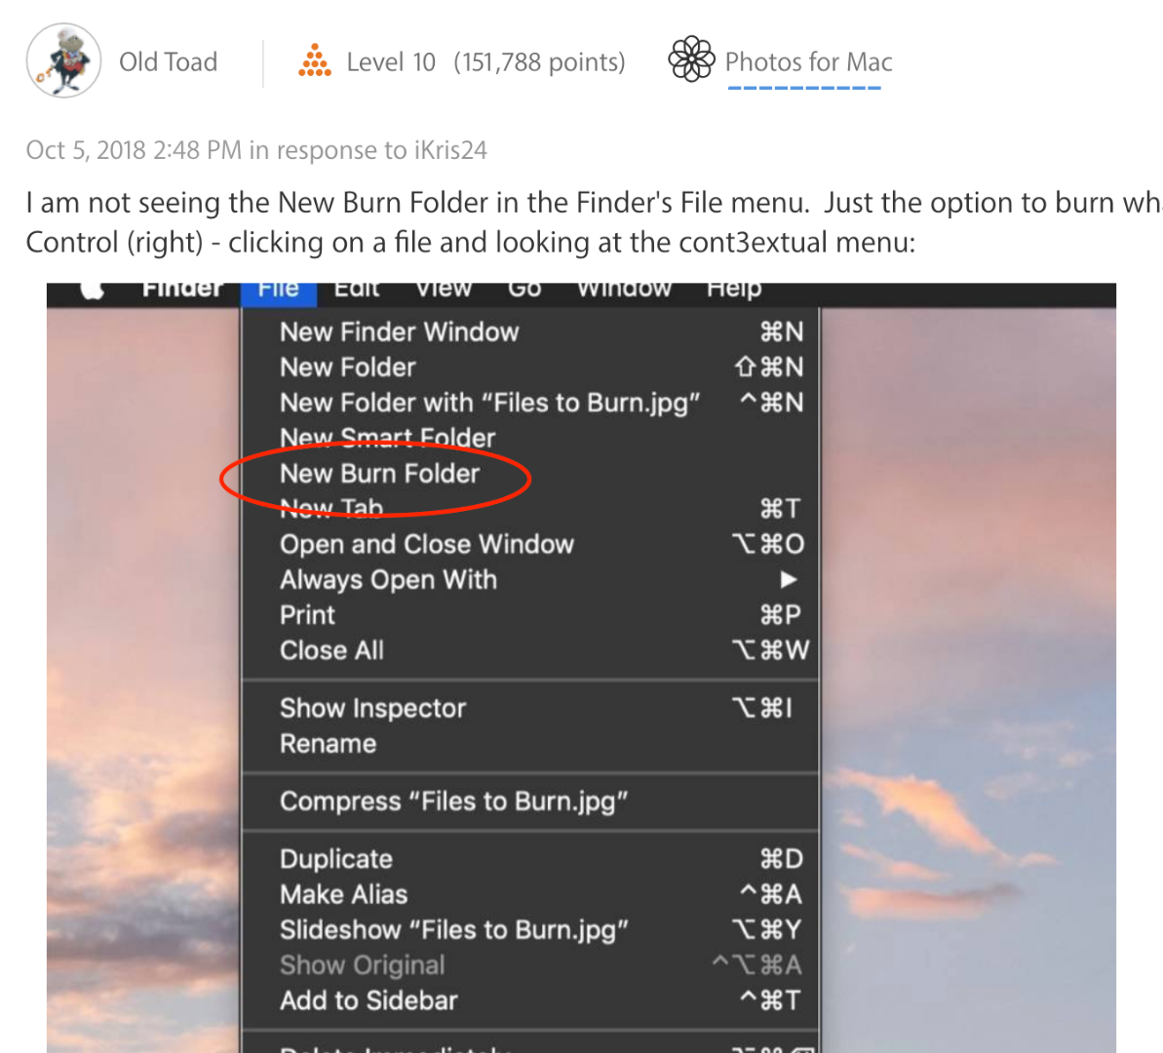This screenshot has width=1163, height=1053.
Task: Open the Old Toad username link
Action: click(168, 62)
